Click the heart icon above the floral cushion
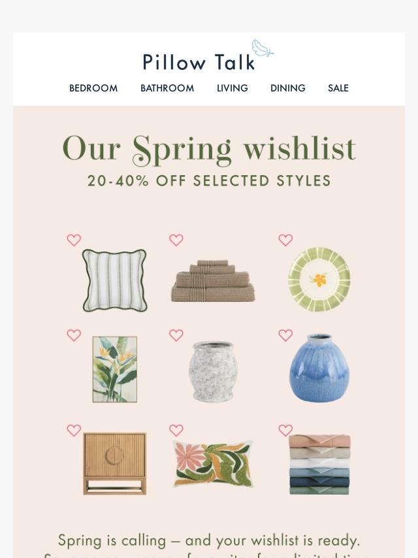The width and height of the screenshot is (418, 558). coord(176,430)
